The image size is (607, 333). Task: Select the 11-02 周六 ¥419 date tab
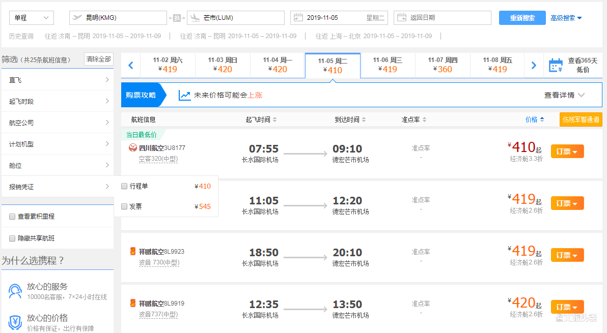click(x=168, y=65)
